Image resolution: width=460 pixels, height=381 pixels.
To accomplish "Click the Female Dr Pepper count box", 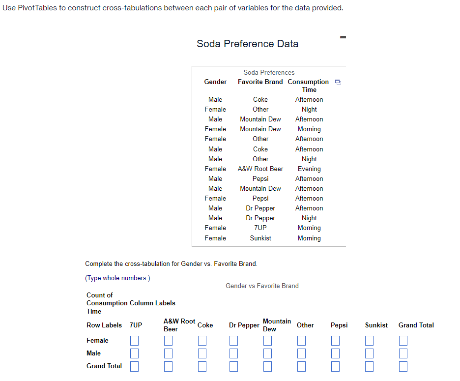I will coord(233,340).
